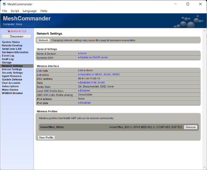Edit the Name & Domain value
The image size is (207, 170).
pos(83,53)
